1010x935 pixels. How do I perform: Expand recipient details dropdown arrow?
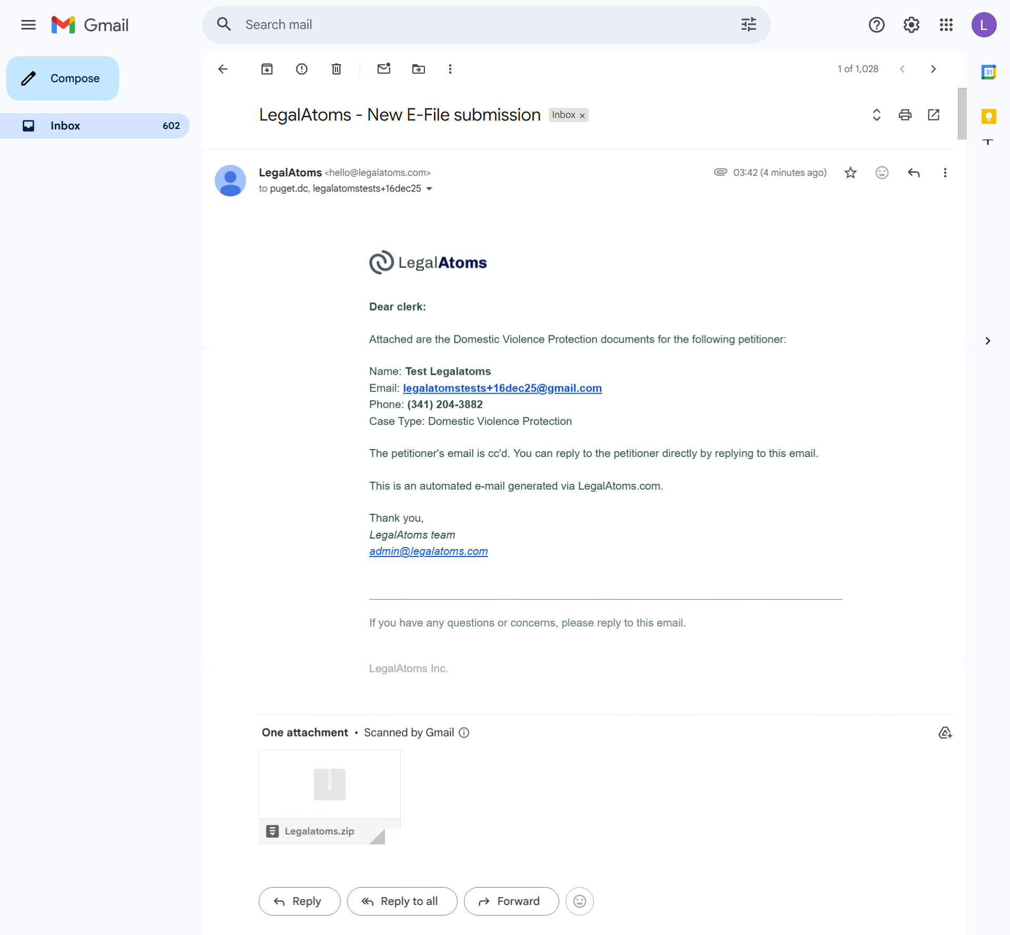pyautogui.click(x=429, y=189)
